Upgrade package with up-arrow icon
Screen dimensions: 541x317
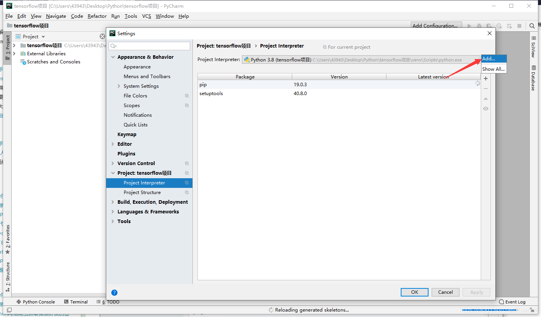[486, 99]
